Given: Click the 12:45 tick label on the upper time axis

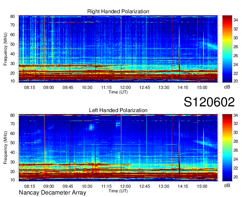Looking at the screenshot, I should click(144, 87).
